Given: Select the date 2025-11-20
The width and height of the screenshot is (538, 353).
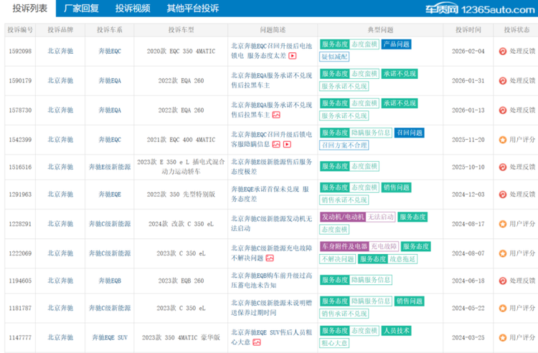Looking at the screenshot, I should click(x=468, y=140).
